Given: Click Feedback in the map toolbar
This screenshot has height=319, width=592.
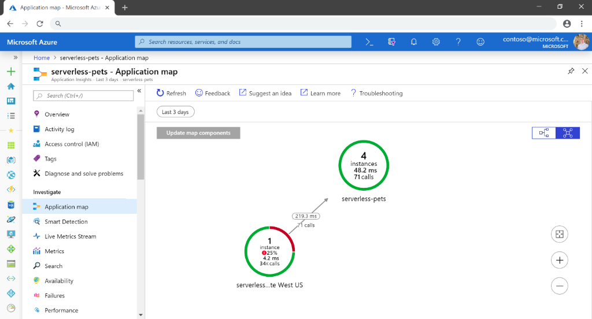Looking at the screenshot, I should pyautogui.click(x=213, y=93).
